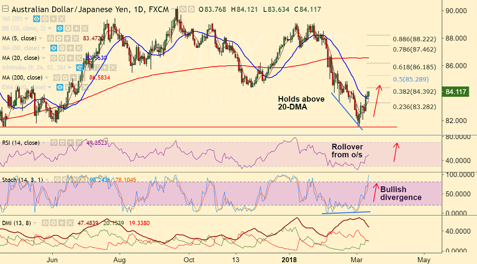Toggle the Ichimoku (9, 26, 52, 26) eye icon

point(79,68)
